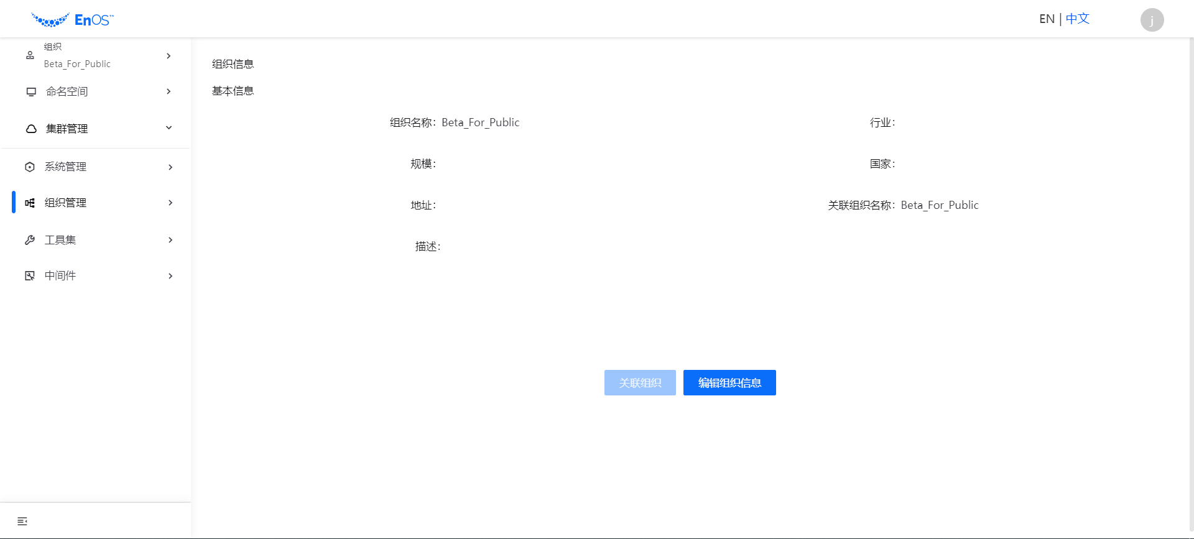Click the organization person icon in sidebar
This screenshot has width=1194, height=539.
click(x=30, y=55)
